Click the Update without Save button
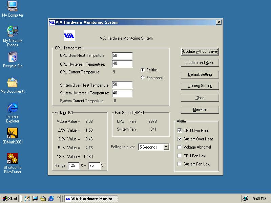The width and height of the screenshot is (271, 203). [200, 51]
